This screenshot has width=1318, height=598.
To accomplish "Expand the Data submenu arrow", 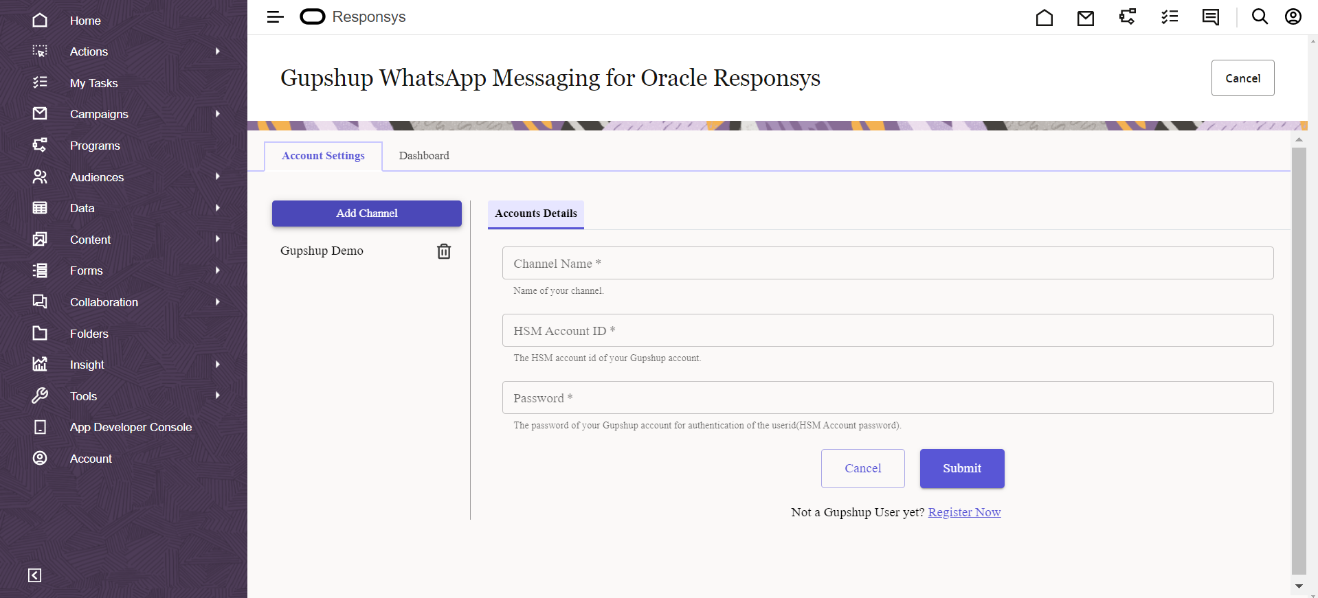I will (217, 208).
